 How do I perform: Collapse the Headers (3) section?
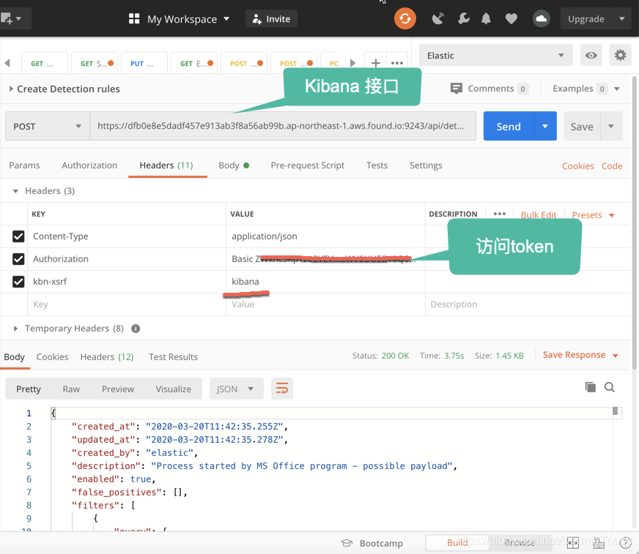[x=15, y=191]
